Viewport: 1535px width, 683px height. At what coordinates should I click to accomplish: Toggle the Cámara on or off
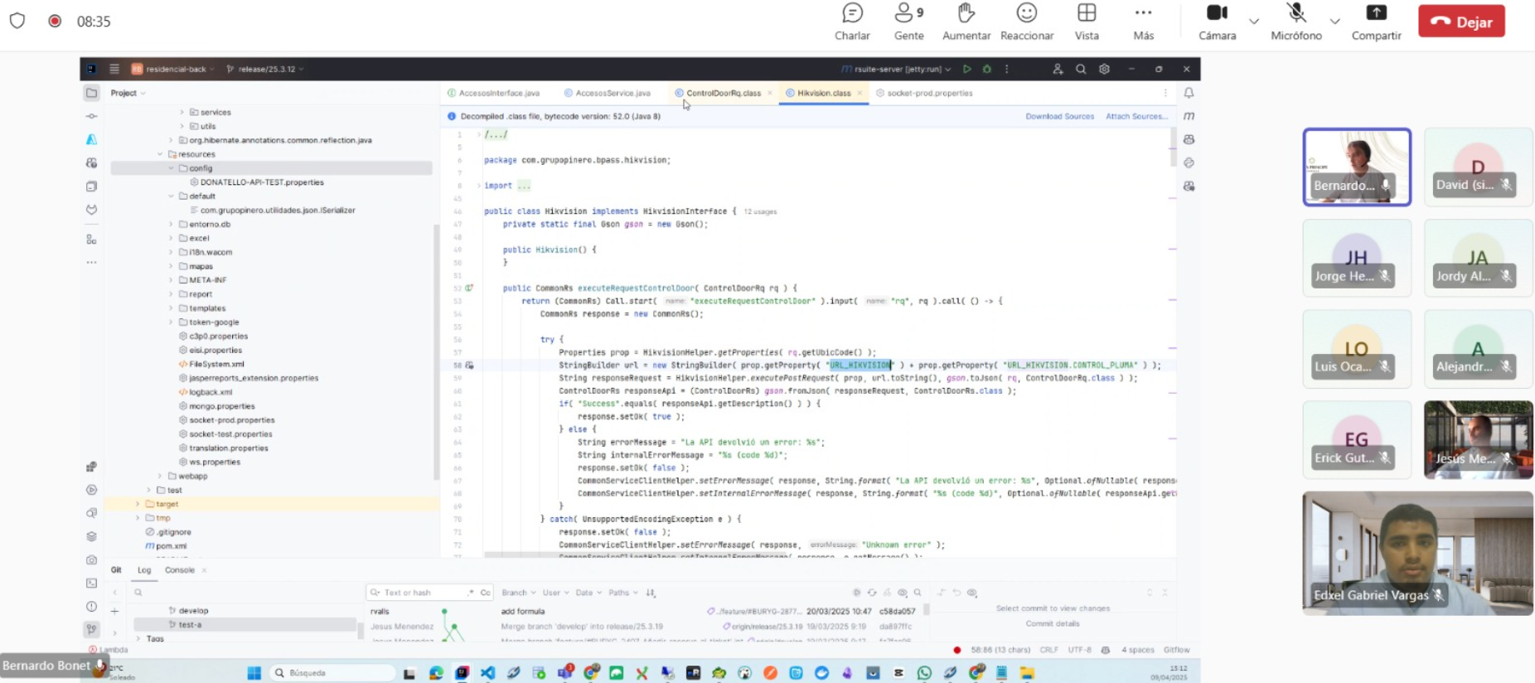pyautogui.click(x=1217, y=22)
